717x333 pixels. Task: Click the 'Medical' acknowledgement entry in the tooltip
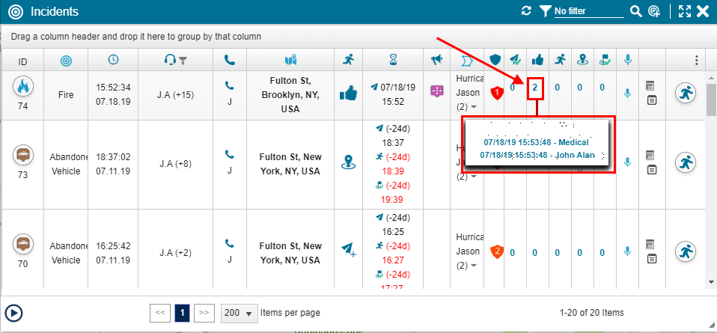point(536,142)
